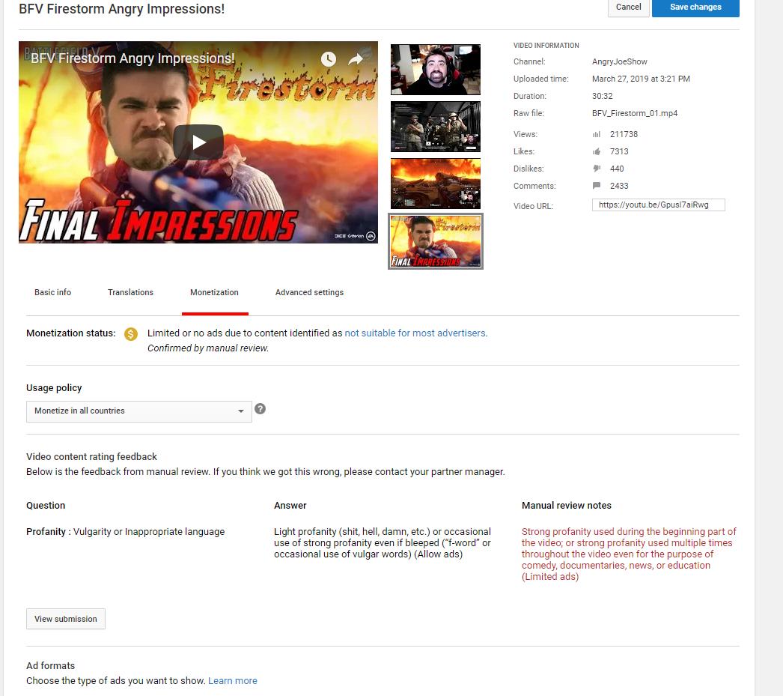Select the Monetization tab
Screen dimensions: 783x696
(x=214, y=292)
